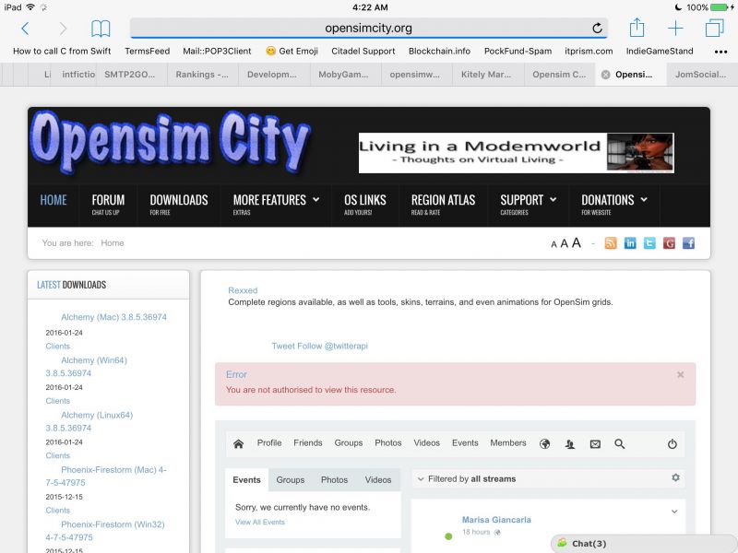Viewport: 738px width, 553px height.
Task: Open Members in community toolbar
Action: (x=508, y=443)
